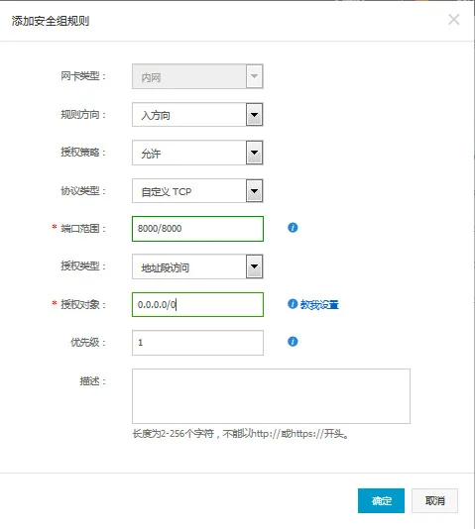This screenshot has height=529, width=475.
Task: Click the 确定 confirm button
Action: (x=381, y=500)
